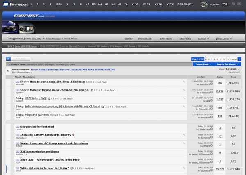Image resolution: width=246 pixels, height=175 pixels.
Task: Go to last post icon for Metallic Ticking noise thread
Action: pyautogui.click(x=212, y=92)
